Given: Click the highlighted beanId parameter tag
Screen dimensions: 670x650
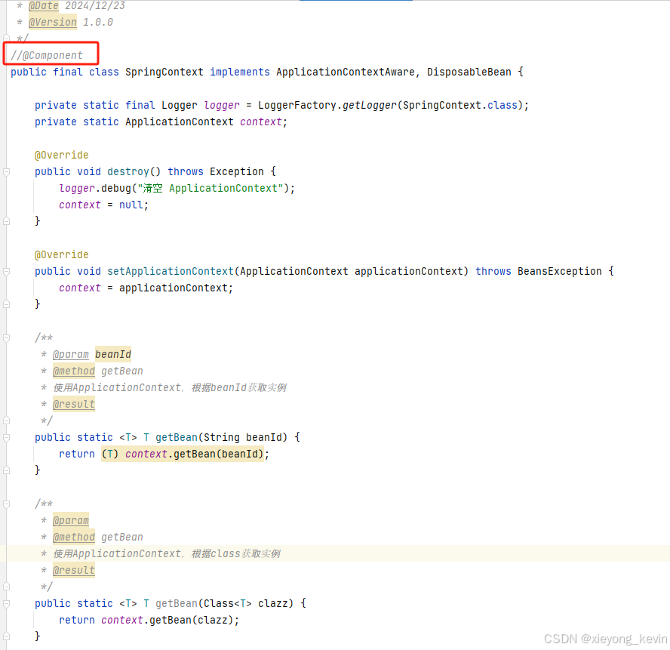Looking at the screenshot, I should pyautogui.click(x=112, y=353).
